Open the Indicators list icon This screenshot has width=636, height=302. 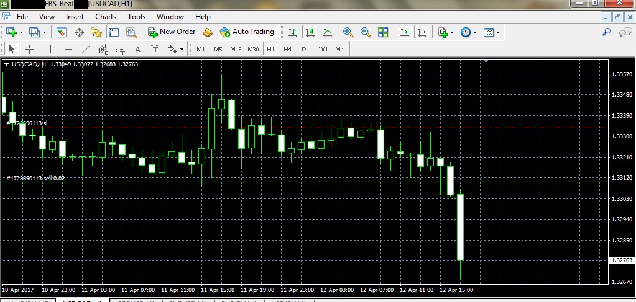click(443, 32)
